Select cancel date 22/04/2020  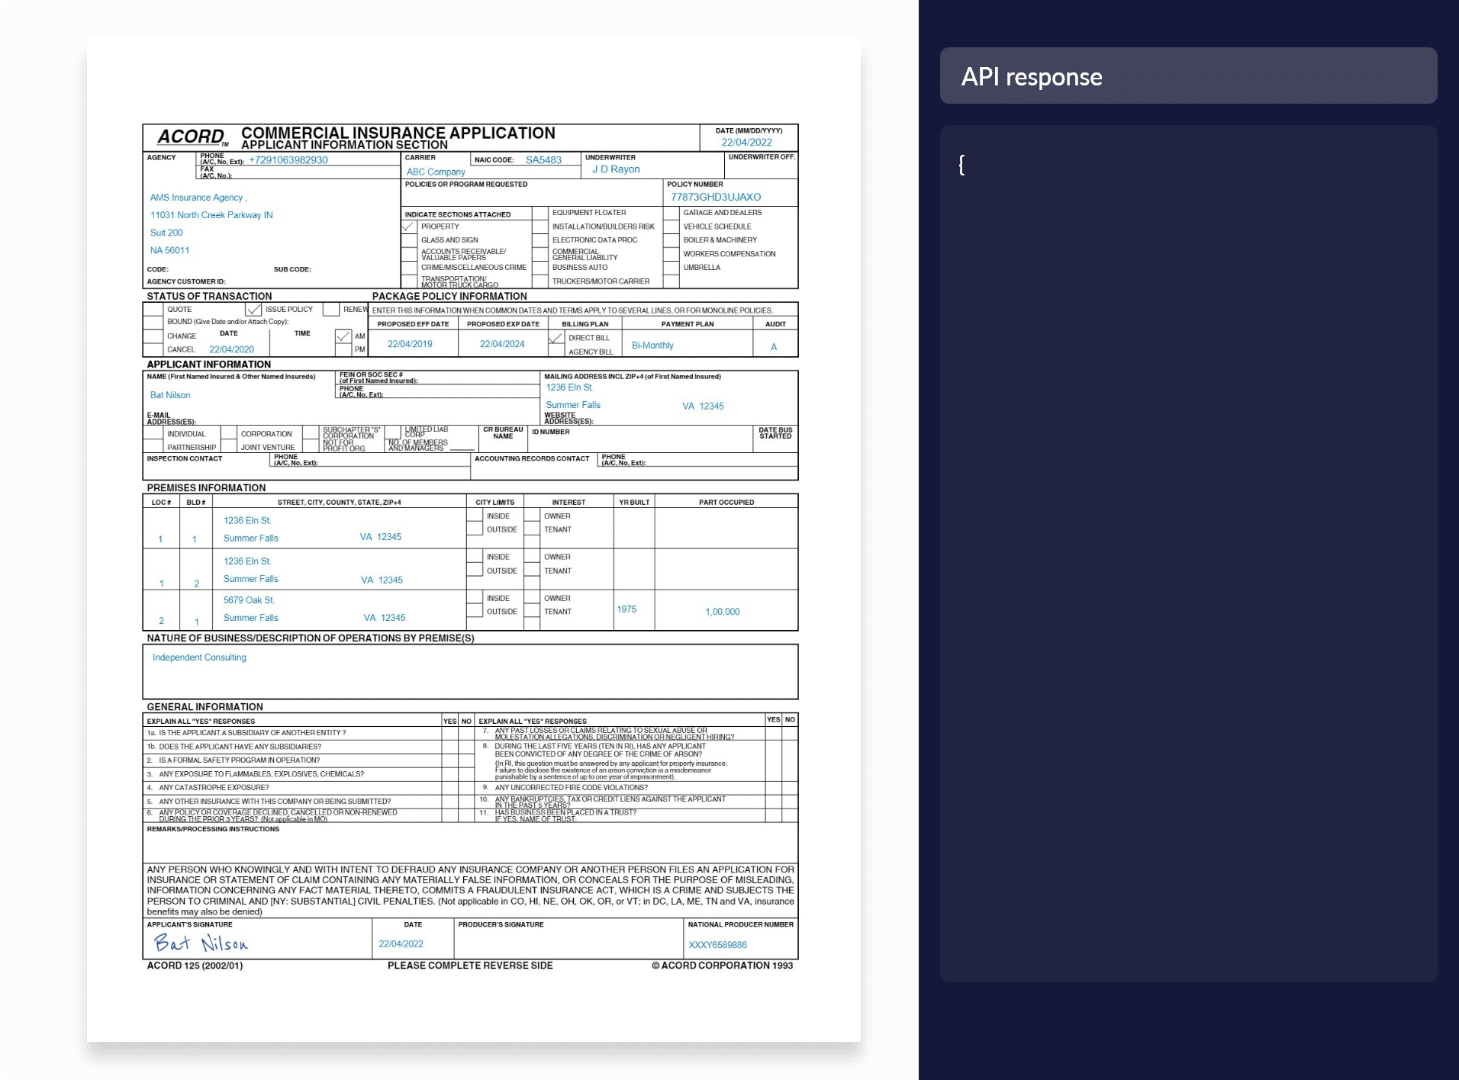coord(232,349)
